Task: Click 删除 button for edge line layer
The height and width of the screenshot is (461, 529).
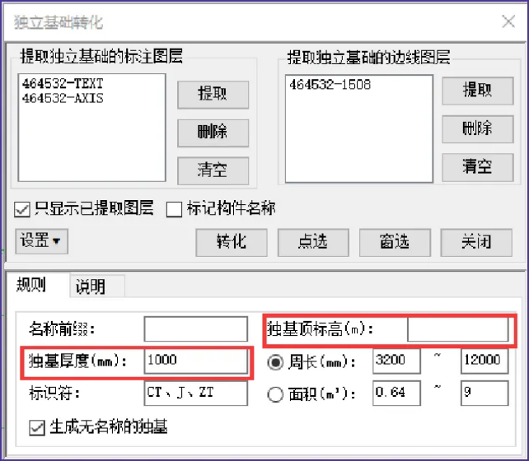Action: pos(477,128)
